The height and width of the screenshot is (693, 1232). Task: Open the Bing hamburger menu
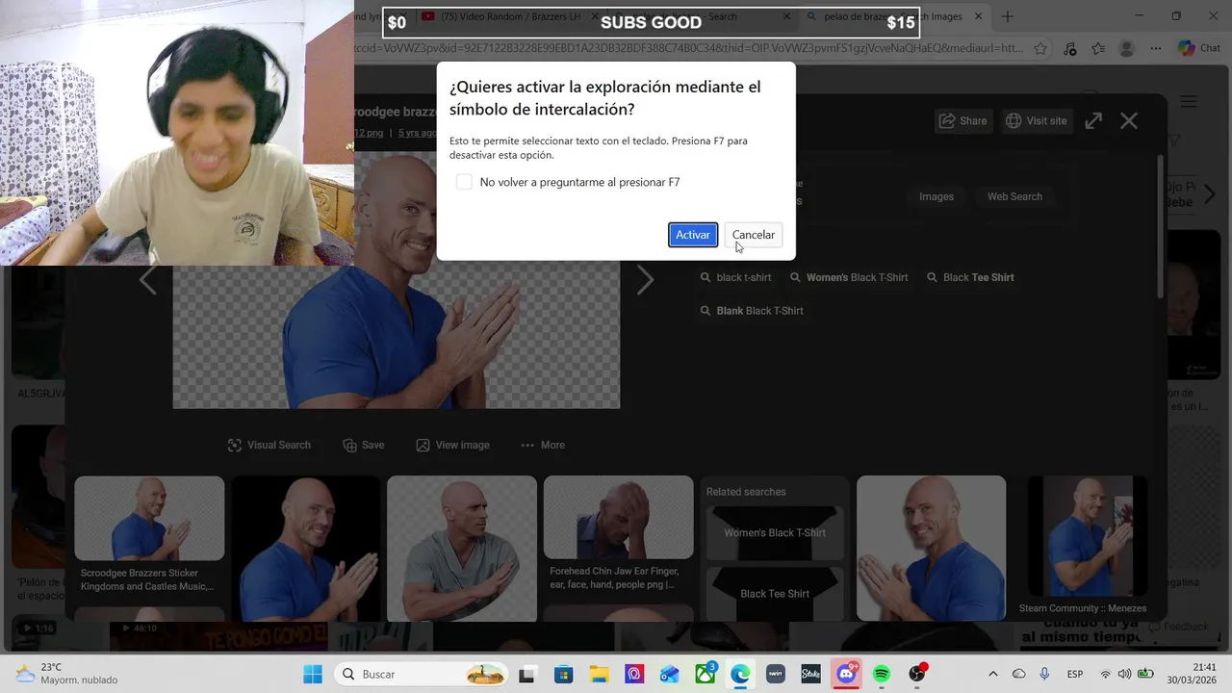[1189, 101]
